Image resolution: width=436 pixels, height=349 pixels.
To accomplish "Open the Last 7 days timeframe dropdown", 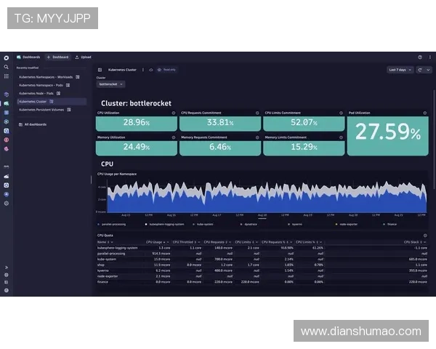I will [x=400, y=70].
